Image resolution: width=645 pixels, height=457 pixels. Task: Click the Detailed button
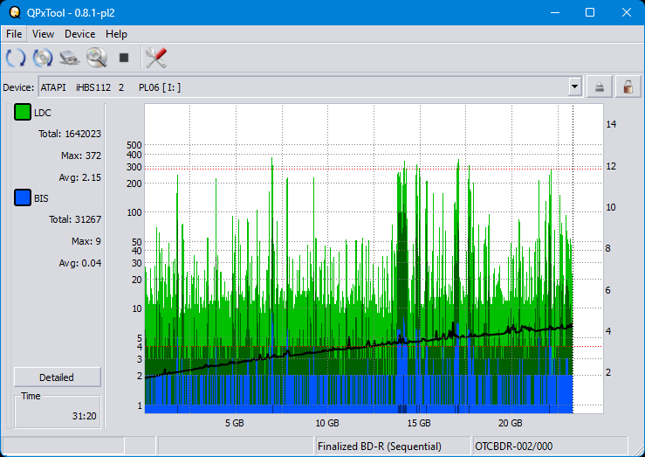[x=58, y=377]
